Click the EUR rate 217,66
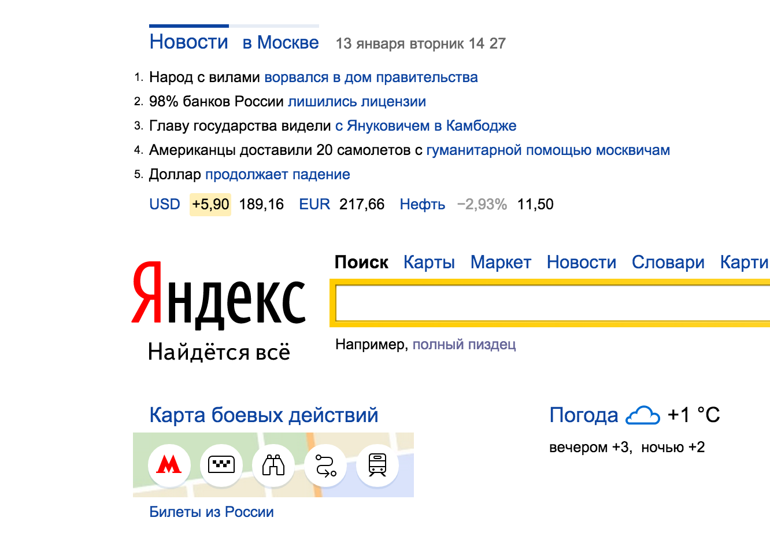The image size is (770, 547). pyautogui.click(x=362, y=204)
